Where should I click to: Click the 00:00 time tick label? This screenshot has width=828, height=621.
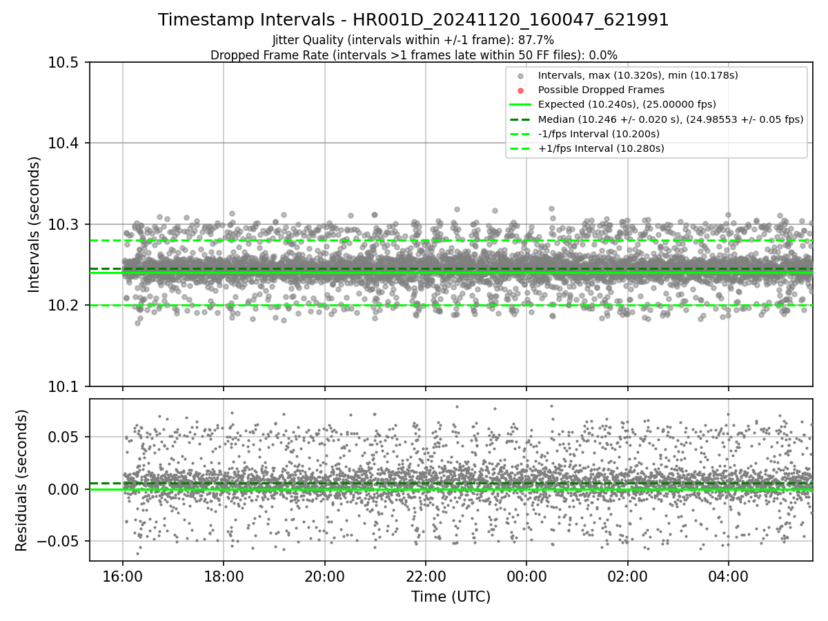[x=526, y=575]
